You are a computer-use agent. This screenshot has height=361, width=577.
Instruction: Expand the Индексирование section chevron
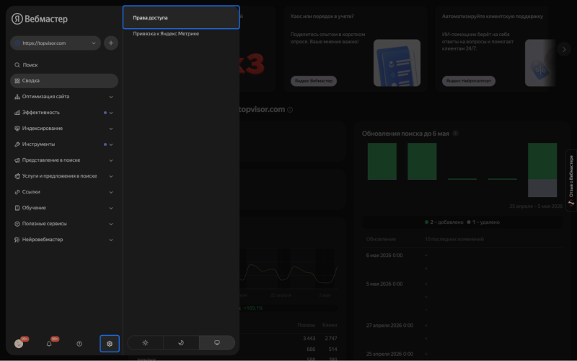[x=111, y=129]
